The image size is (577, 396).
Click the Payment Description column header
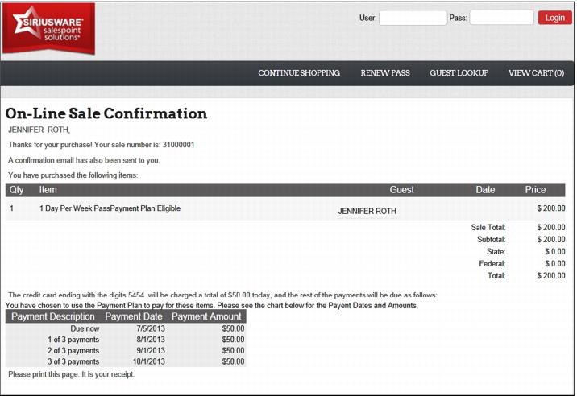point(53,316)
